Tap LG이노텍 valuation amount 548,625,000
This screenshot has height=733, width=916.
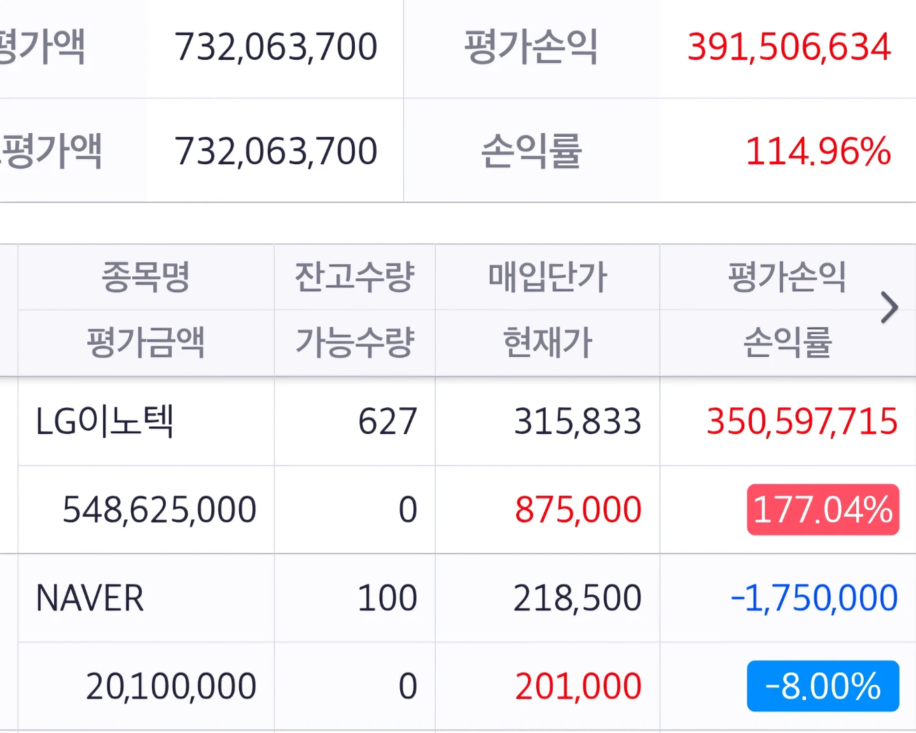[x=159, y=510]
